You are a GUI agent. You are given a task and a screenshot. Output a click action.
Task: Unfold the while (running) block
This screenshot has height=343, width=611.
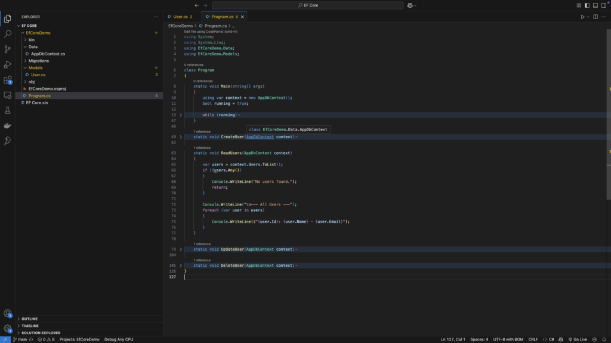pos(181,115)
